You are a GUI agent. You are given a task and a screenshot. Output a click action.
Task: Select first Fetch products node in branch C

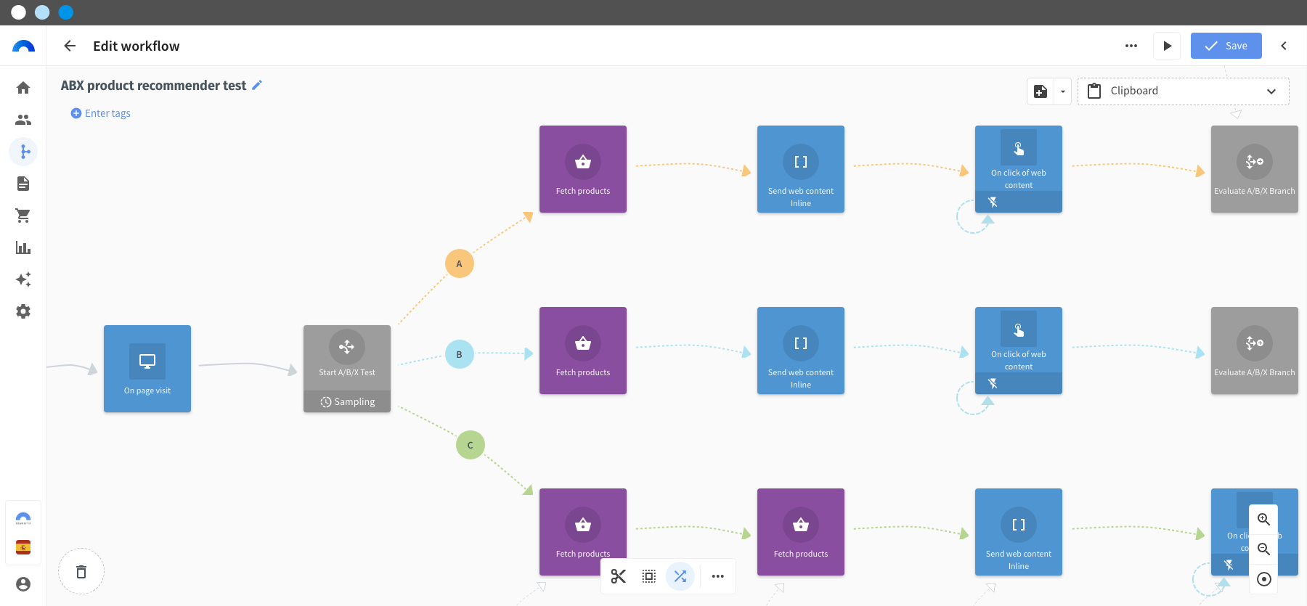point(583,532)
